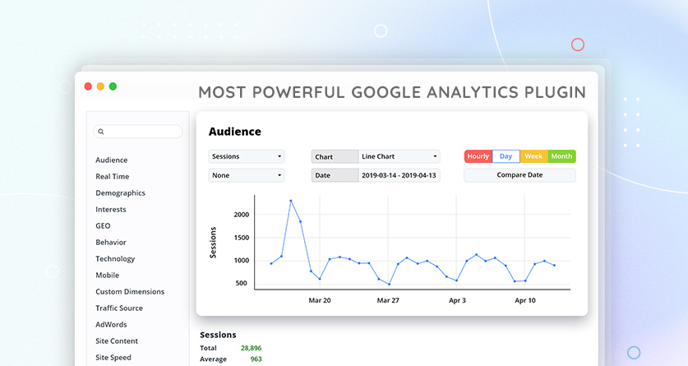688x366 pixels.
Task: Go to Demographics in sidebar
Action: point(120,193)
